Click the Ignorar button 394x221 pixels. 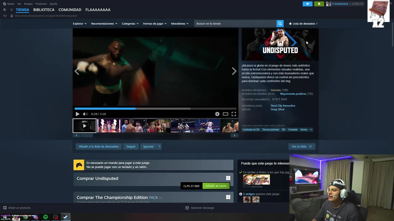[x=148, y=146]
